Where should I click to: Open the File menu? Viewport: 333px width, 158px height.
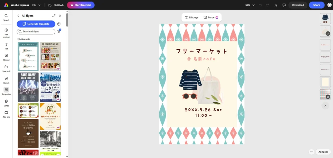point(36,5)
